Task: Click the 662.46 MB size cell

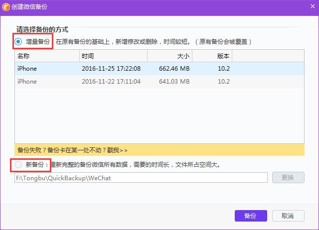Action: click(x=174, y=69)
